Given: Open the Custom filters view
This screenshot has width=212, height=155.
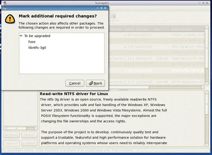Looking at the screenshot, I should tap(29, 143).
